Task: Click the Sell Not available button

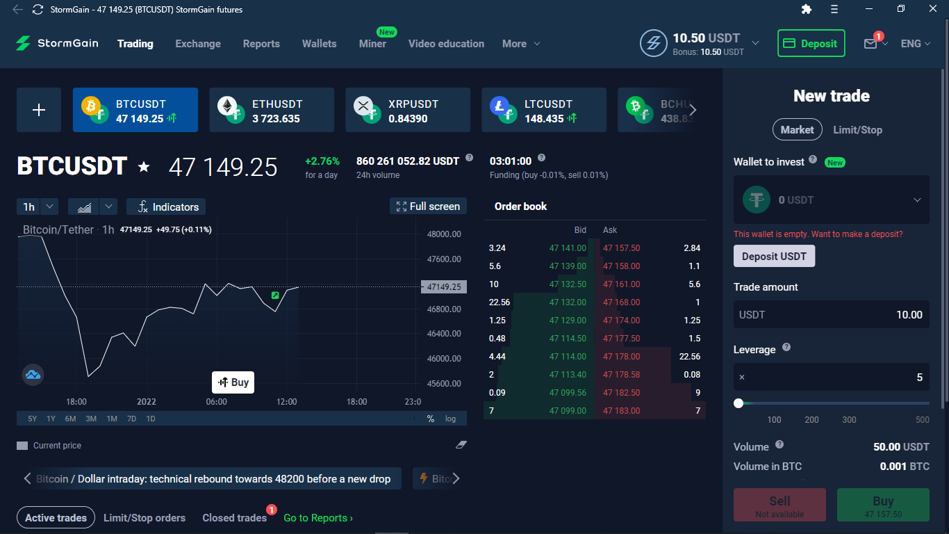Action: [779, 505]
